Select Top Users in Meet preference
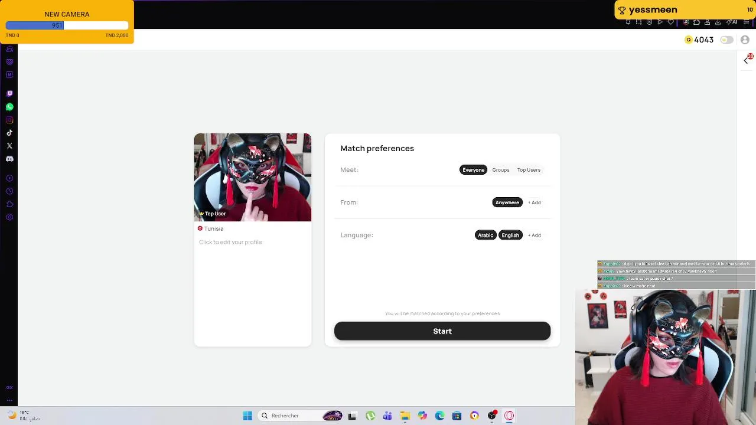756x425 pixels. 529,170
